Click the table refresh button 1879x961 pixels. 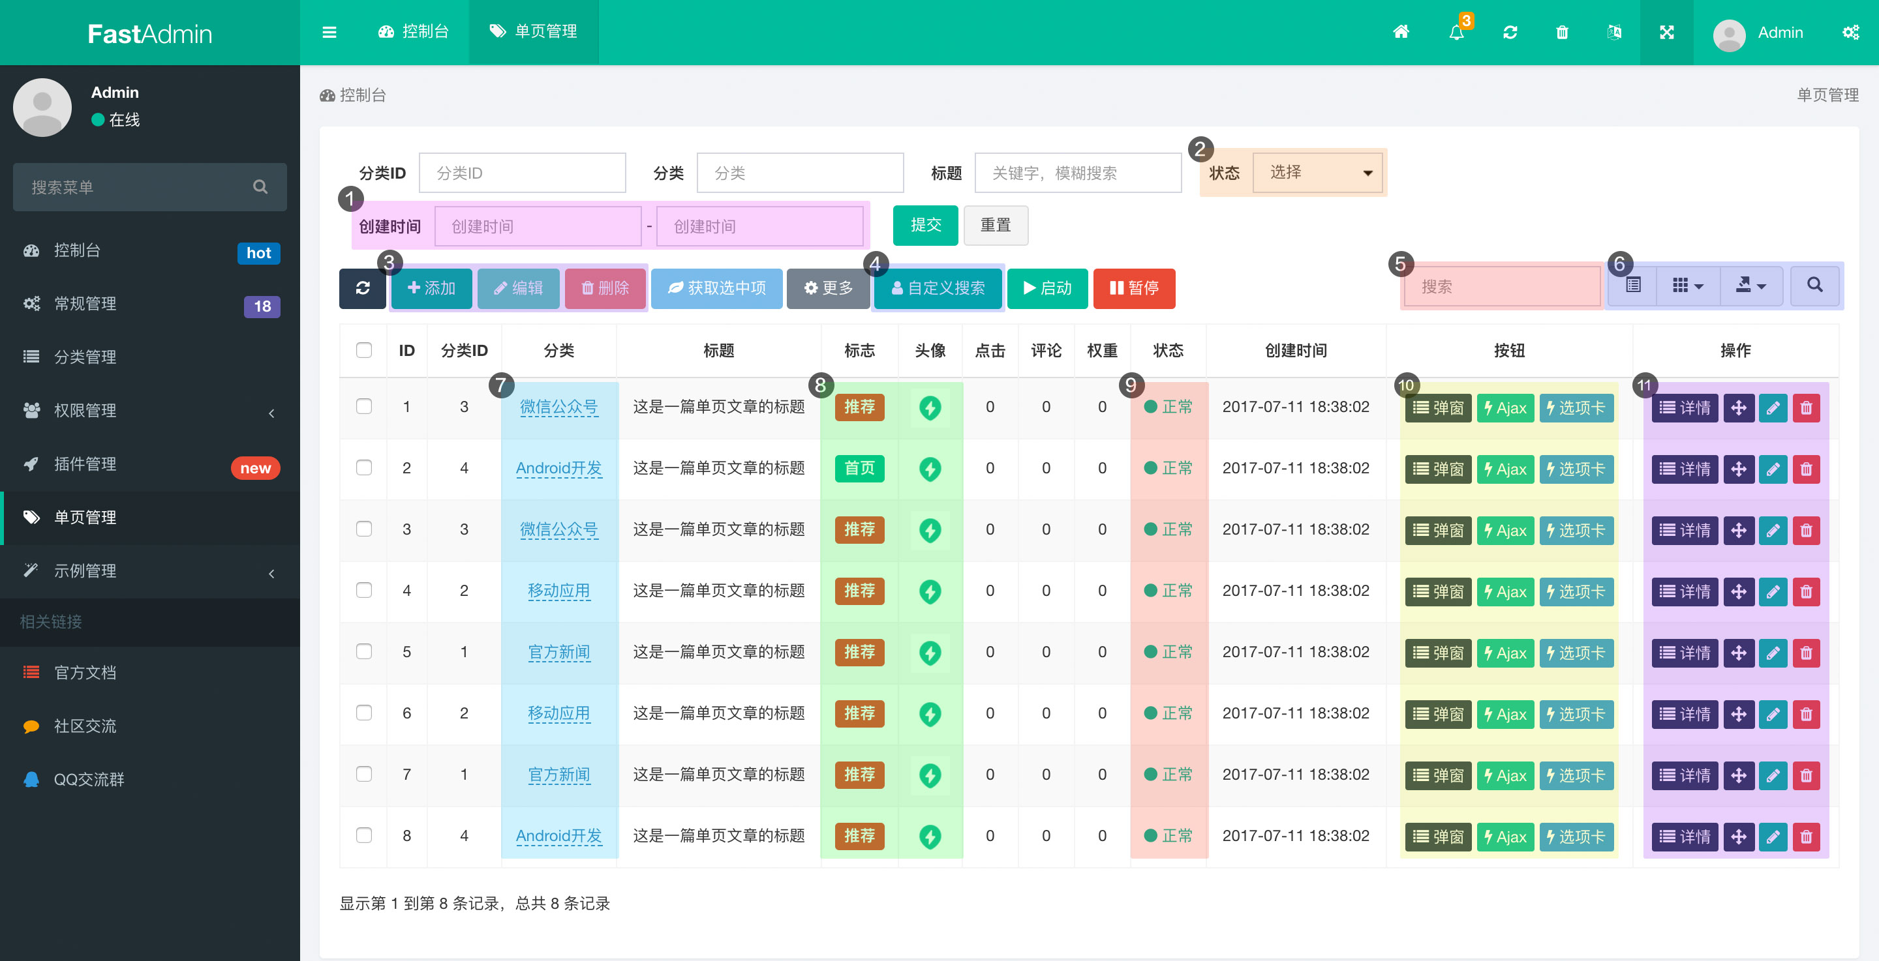pos(363,288)
